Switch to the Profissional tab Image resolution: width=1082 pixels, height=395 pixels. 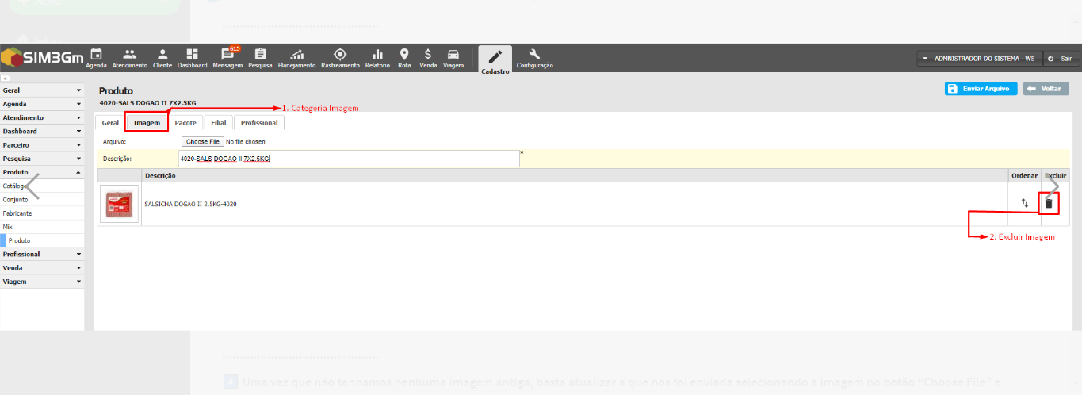click(259, 123)
